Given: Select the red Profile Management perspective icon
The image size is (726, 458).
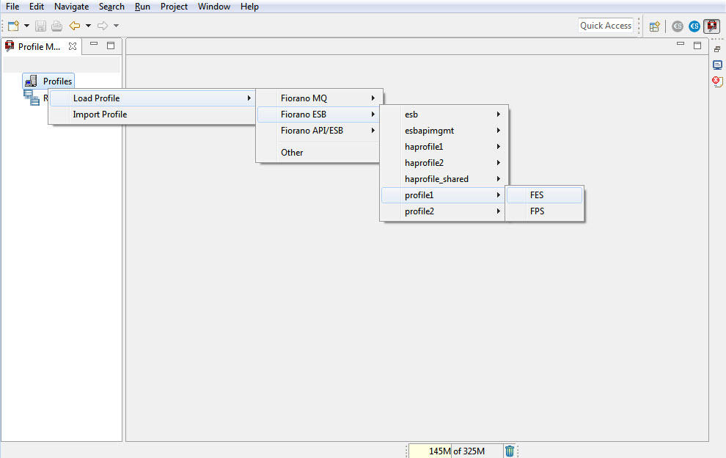Looking at the screenshot, I should [712, 26].
